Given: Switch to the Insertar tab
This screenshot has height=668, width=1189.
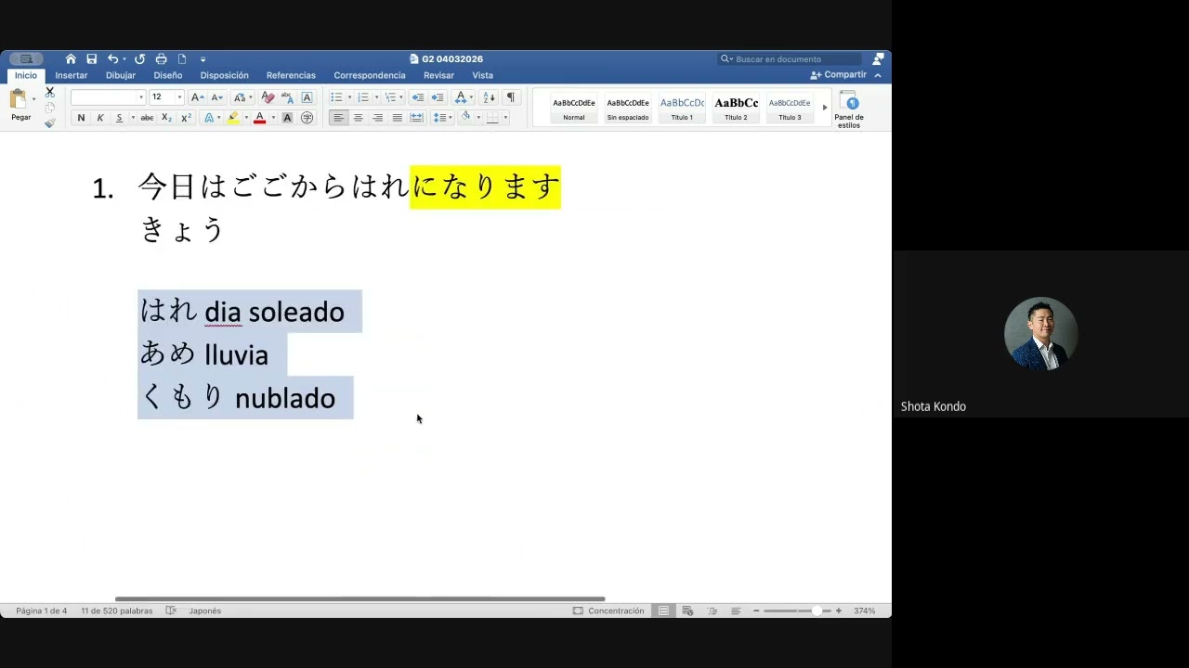Looking at the screenshot, I should pos(72,75).
